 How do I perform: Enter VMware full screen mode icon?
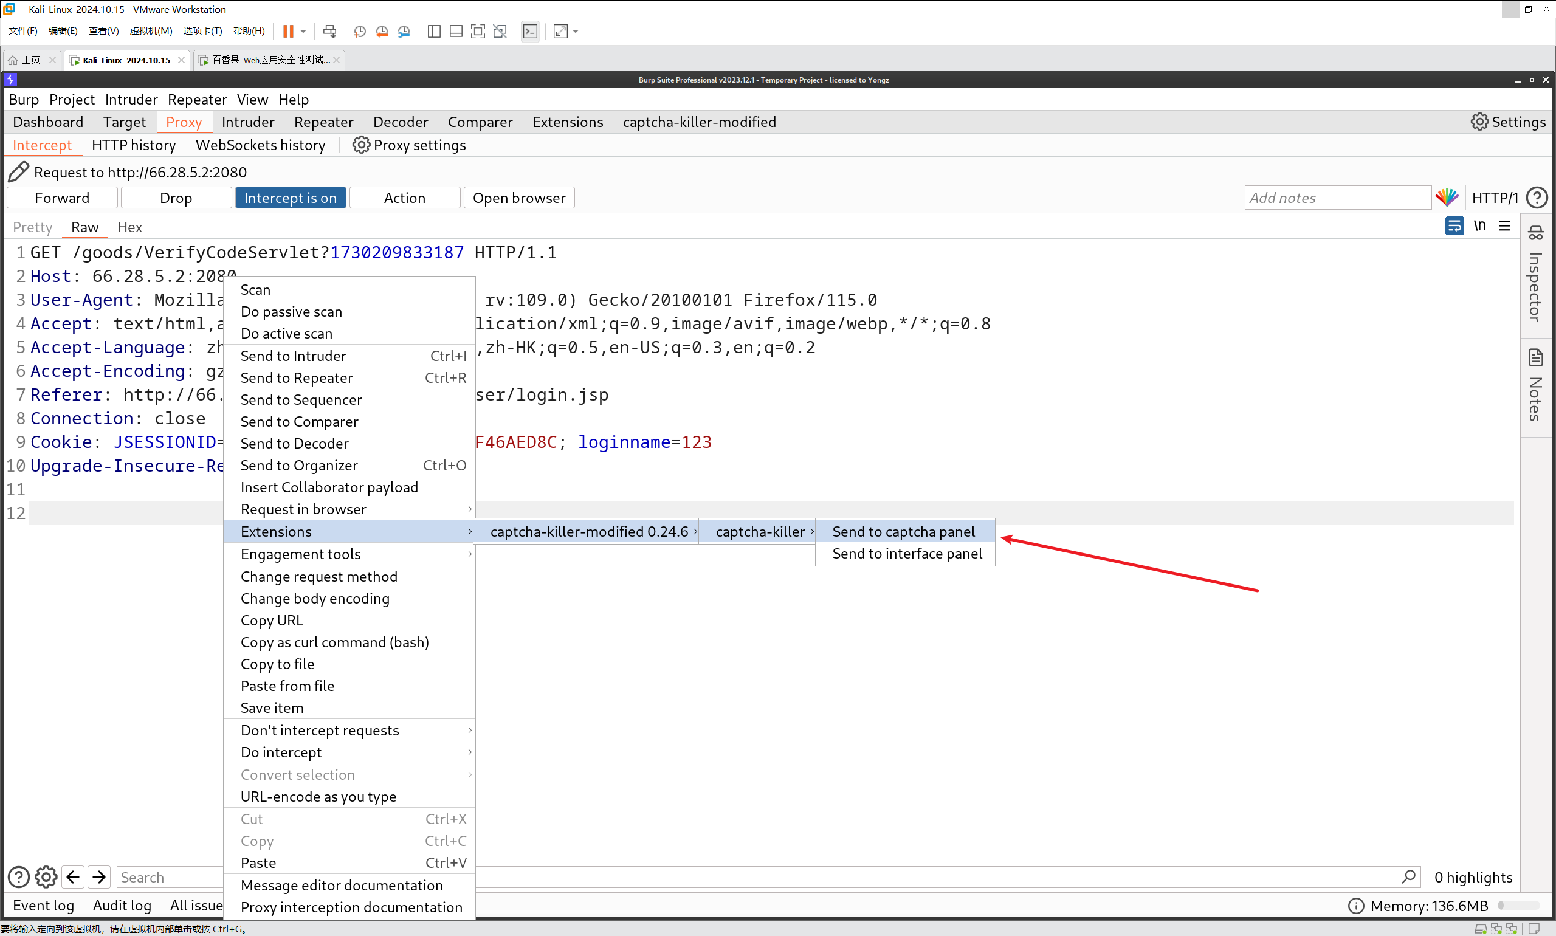pos(478,32)
